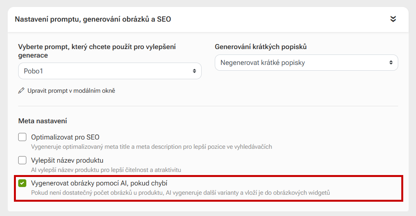Screen dimensions: 416x216
Task: Enable the Optimalizovat pro SEO checkbox
Action: click(22, 137)
